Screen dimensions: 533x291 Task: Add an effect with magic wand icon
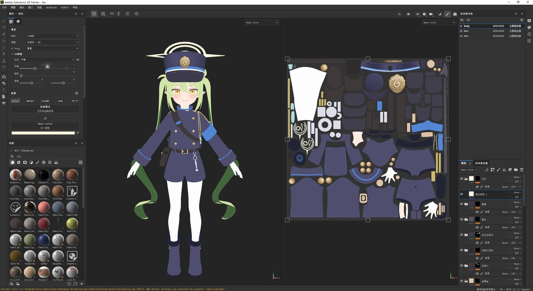pyautogui.click(x=487, y=170)
